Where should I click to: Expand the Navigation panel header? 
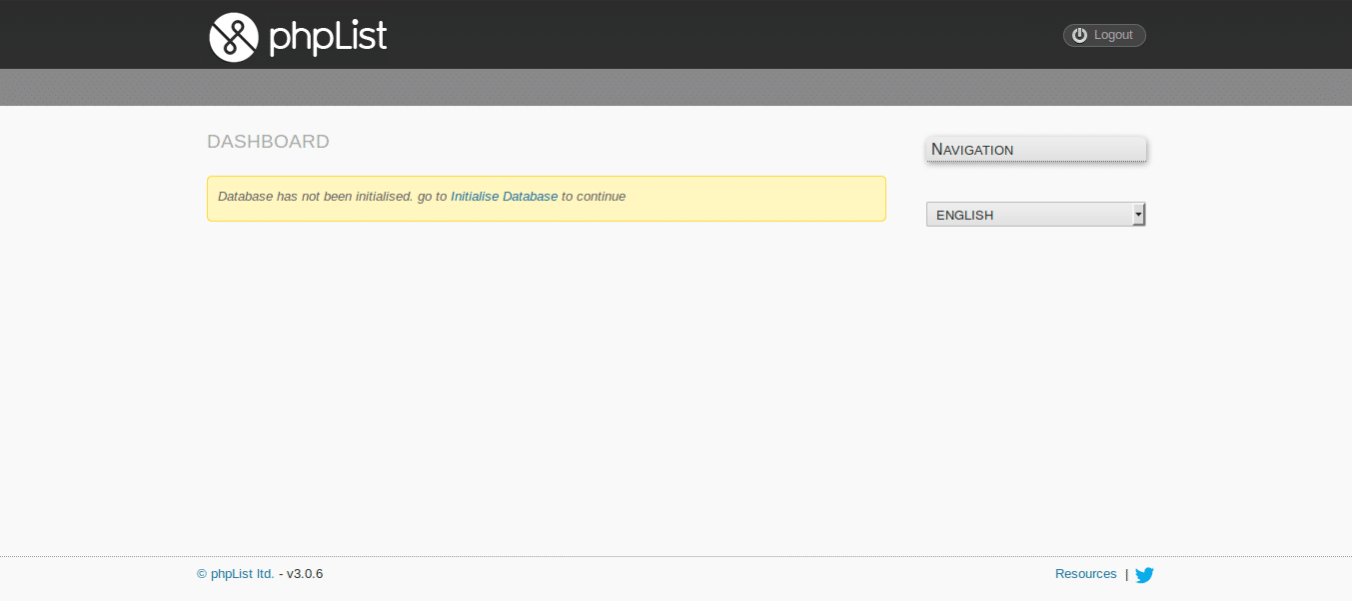click(x=1036, y=149)
